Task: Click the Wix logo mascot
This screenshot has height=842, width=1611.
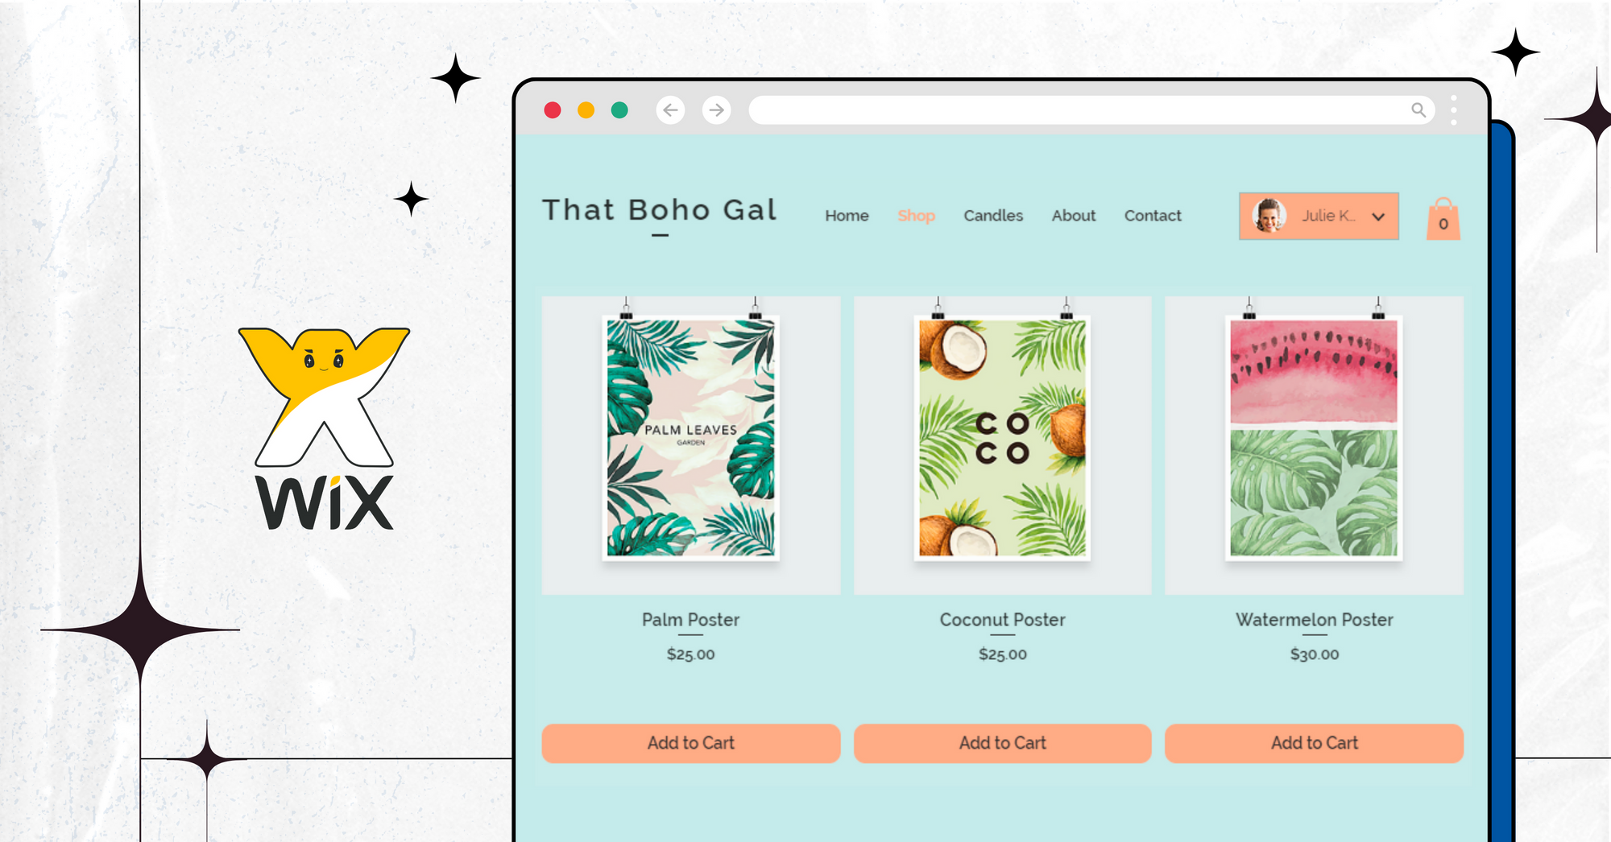Action: point(325,396)
